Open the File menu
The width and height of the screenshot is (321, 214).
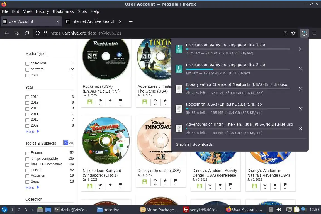click(x=5, y=11)
